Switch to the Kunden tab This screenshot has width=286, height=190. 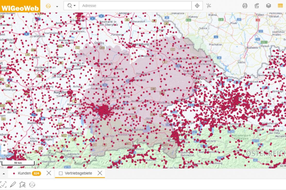point(24,173)
